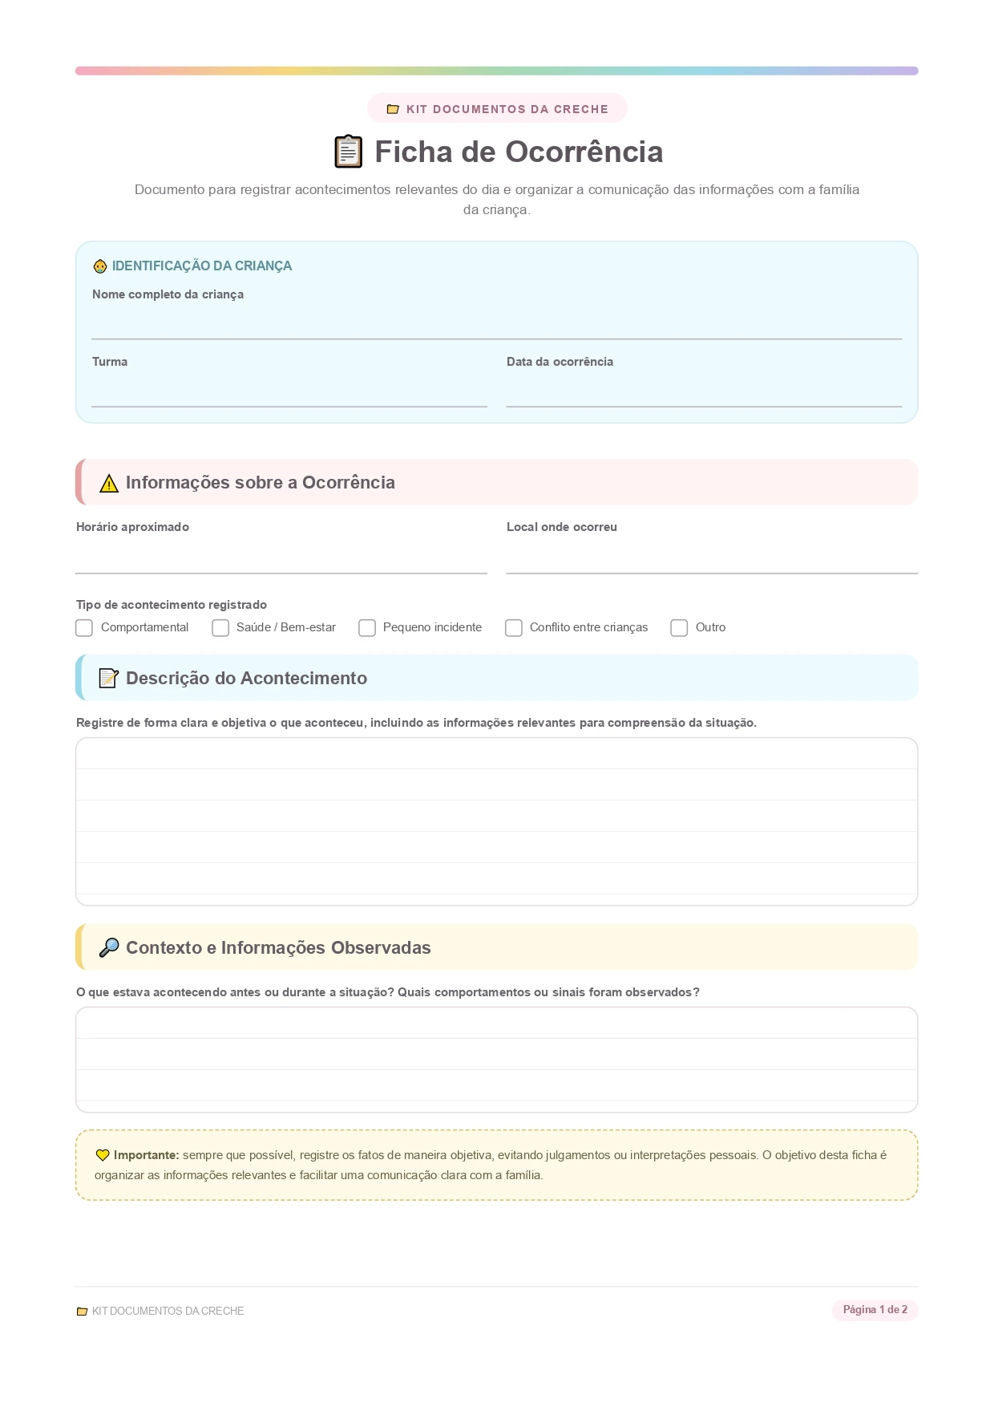Viewport: 994px width, 1407px height.
Task: Click the subtitle beginning Documento para registrar acontecimentos
Action: click(497, 200)
